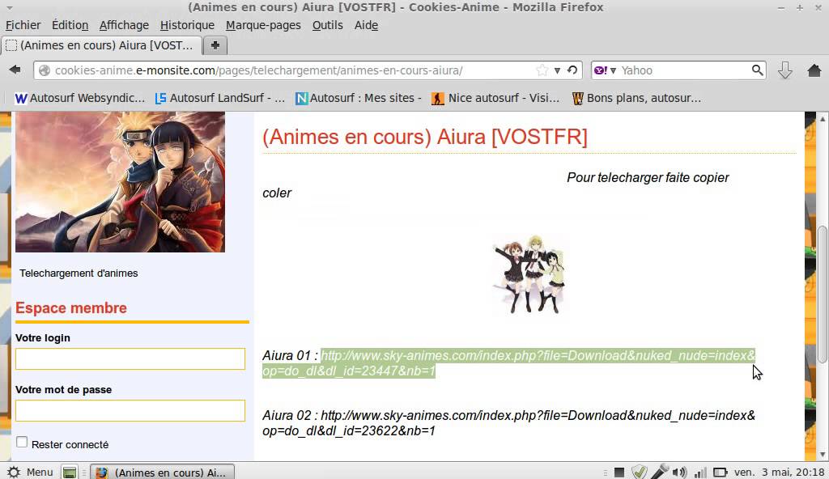Select the Firefox window taskbar entry
The height and width of the screenshot is (479, 829).
click(x=162, y=473)
